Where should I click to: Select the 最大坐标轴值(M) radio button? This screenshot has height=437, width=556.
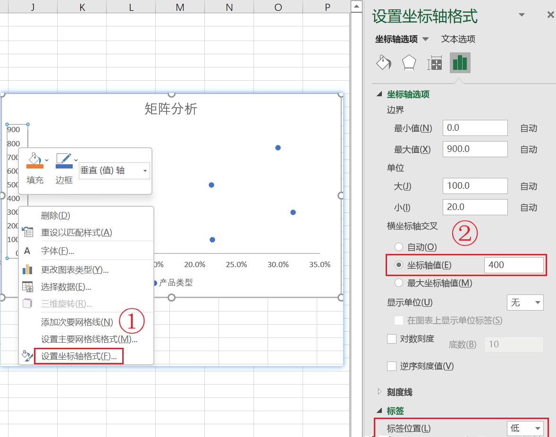tap(399, 283)
